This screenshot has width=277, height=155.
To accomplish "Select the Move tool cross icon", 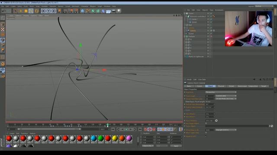I will coord(21,11).
